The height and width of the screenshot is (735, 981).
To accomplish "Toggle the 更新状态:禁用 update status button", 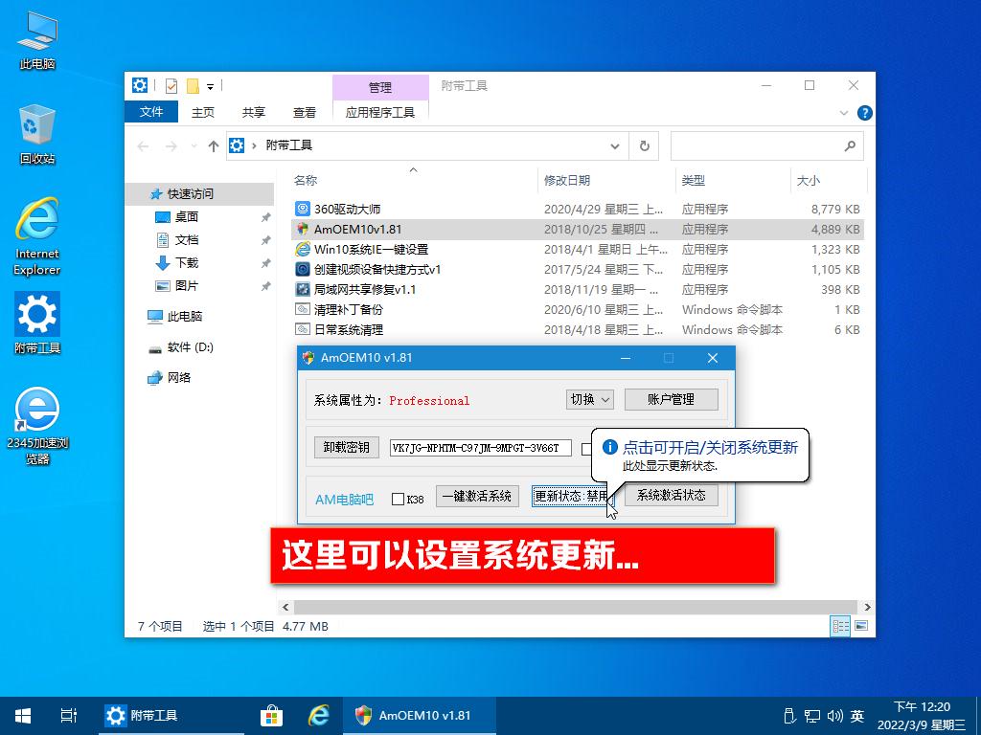I will tap(572, 497).
